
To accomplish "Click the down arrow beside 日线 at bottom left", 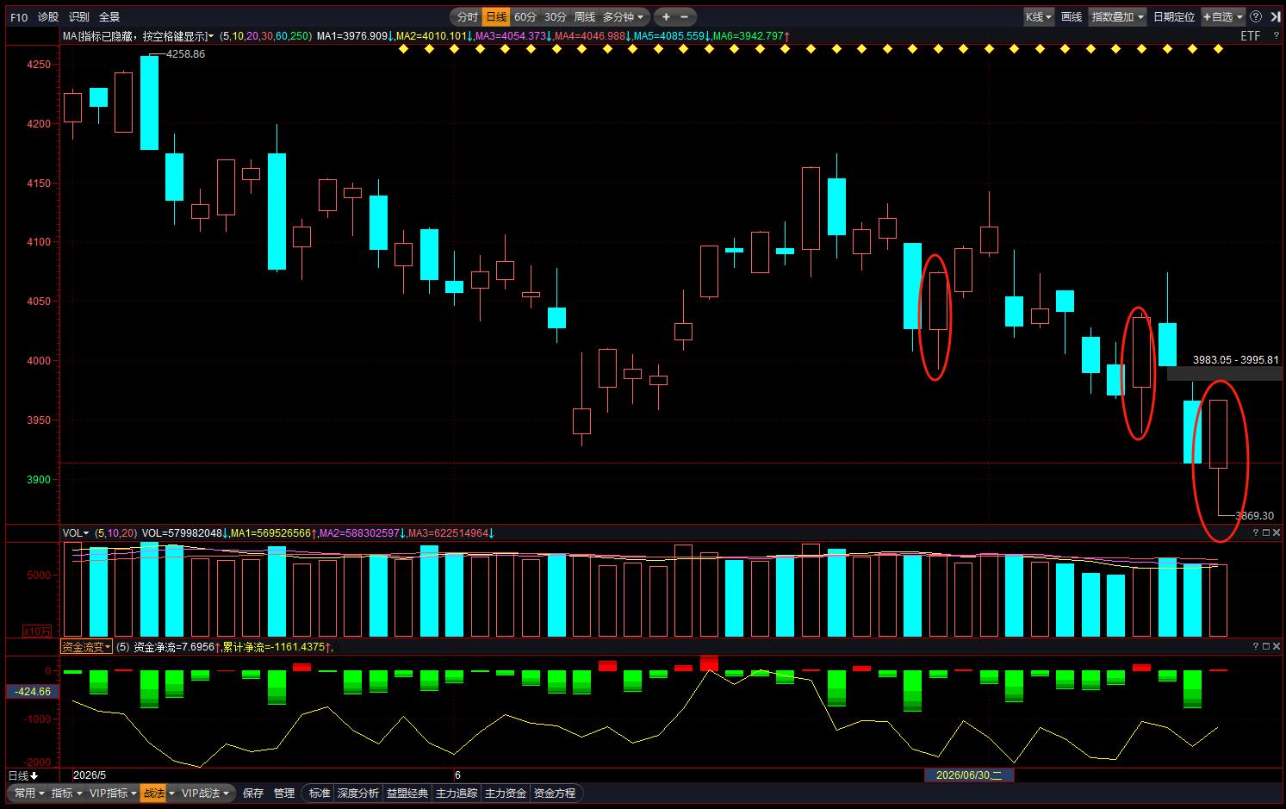I will click(34, 776).
